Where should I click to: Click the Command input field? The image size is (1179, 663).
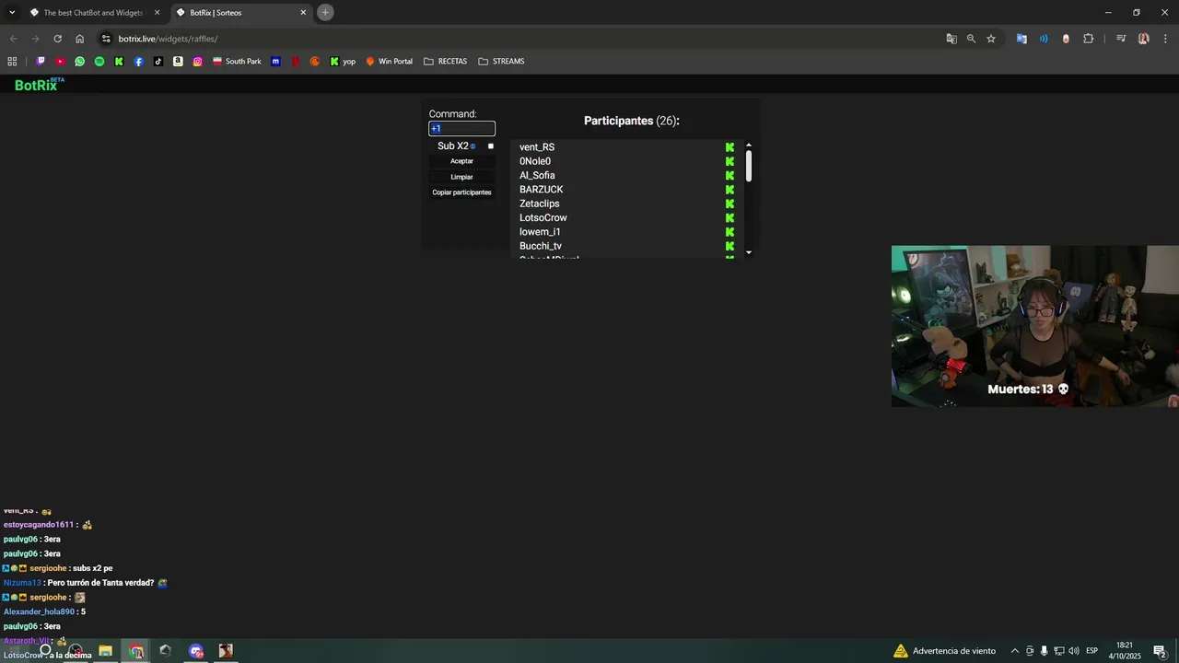pos(461,129)
